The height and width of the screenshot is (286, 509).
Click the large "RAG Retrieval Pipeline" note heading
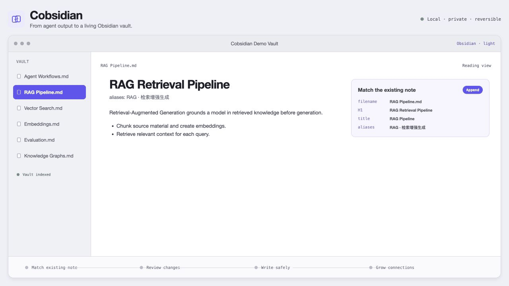[169, 85]
